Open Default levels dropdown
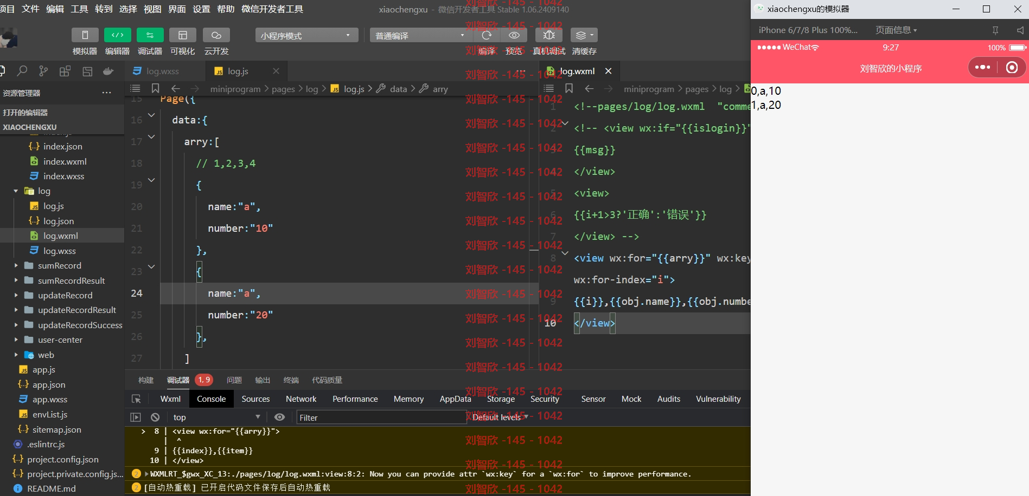Screen dimensions: 1029x496 (500, 417)
